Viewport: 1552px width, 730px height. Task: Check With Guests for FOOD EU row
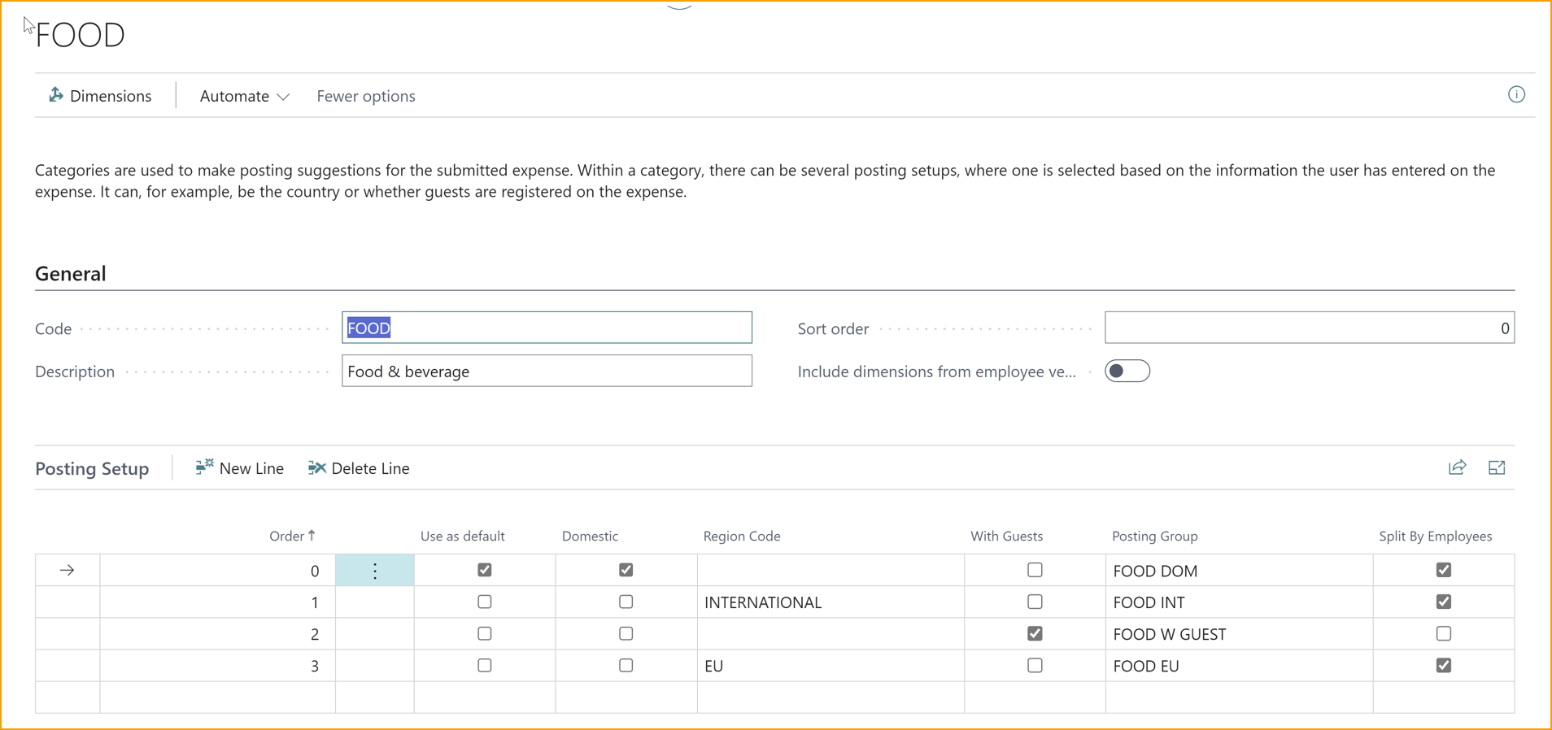coord(1035,665)
